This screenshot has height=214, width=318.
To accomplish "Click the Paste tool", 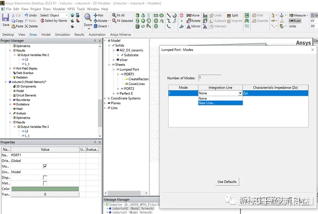I will [17, 26].
